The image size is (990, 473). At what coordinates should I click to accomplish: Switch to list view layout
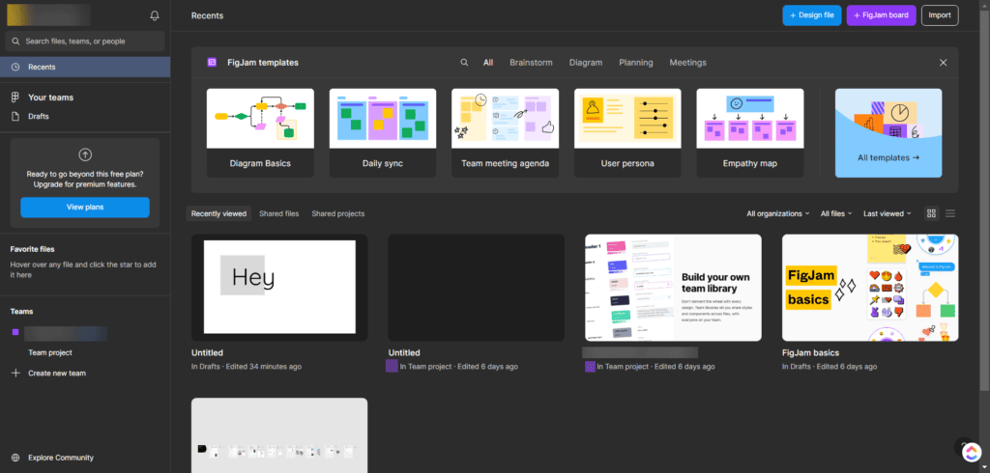tap(950, 213)
